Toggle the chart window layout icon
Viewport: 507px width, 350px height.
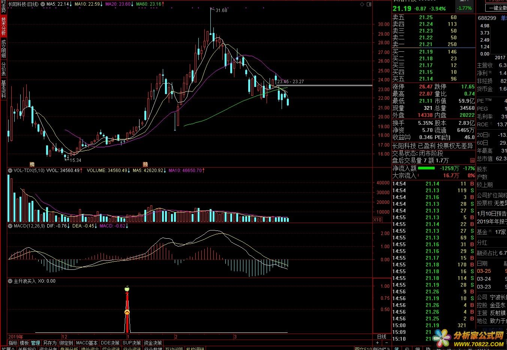coord(369,4)
